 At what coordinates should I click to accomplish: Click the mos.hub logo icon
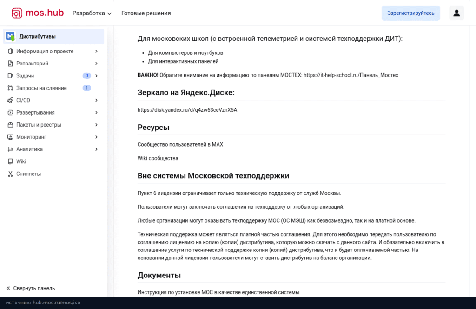pyautogui.click(x=17, y=13)
